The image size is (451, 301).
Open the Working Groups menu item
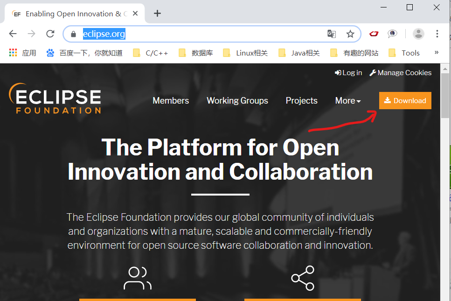tap(237, 100)
